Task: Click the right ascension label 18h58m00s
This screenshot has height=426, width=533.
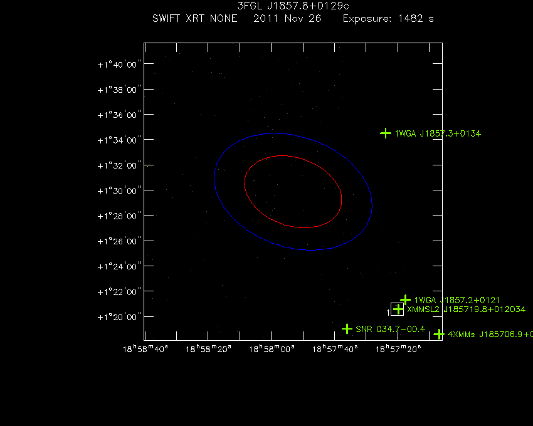Action: 272,348
